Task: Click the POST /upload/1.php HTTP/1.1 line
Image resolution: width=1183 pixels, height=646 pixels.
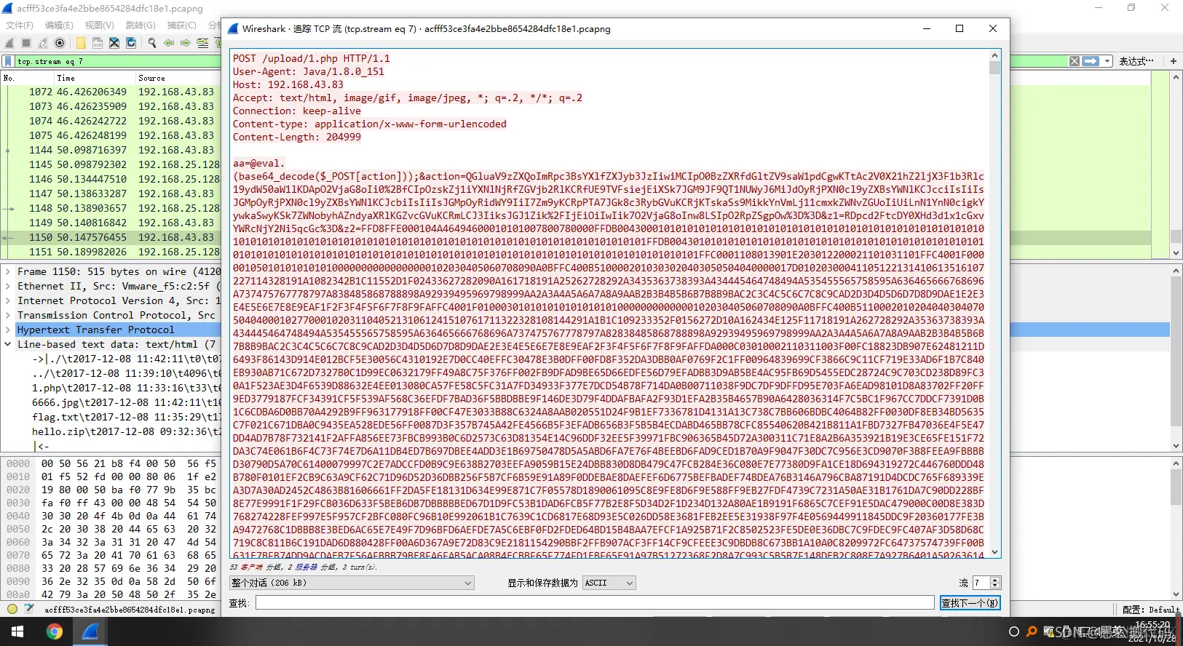Action: coord(312,58)
